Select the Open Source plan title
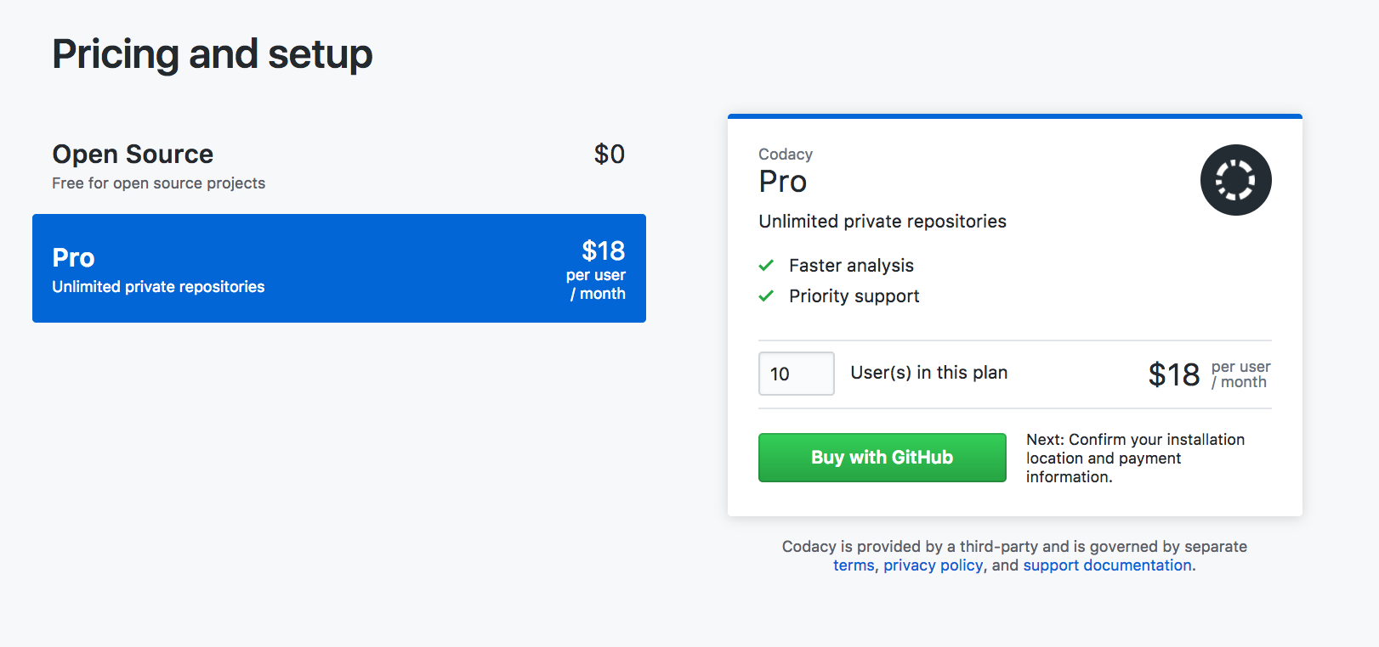This screenshot has height=647, width=1379. pyautogui.click(x=133, y=155)
